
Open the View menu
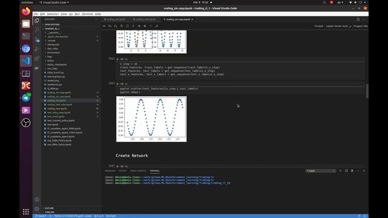pos(64,14)
